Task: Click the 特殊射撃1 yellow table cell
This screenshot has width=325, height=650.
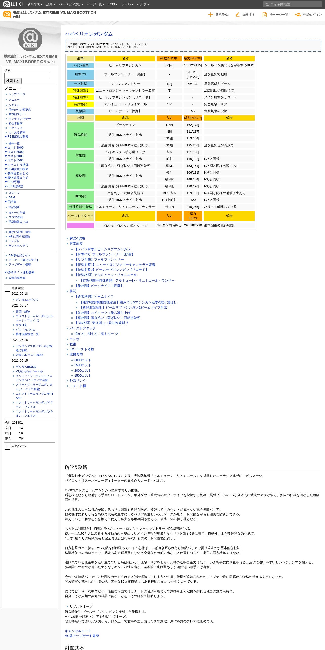Action: (x=80, y=91)
